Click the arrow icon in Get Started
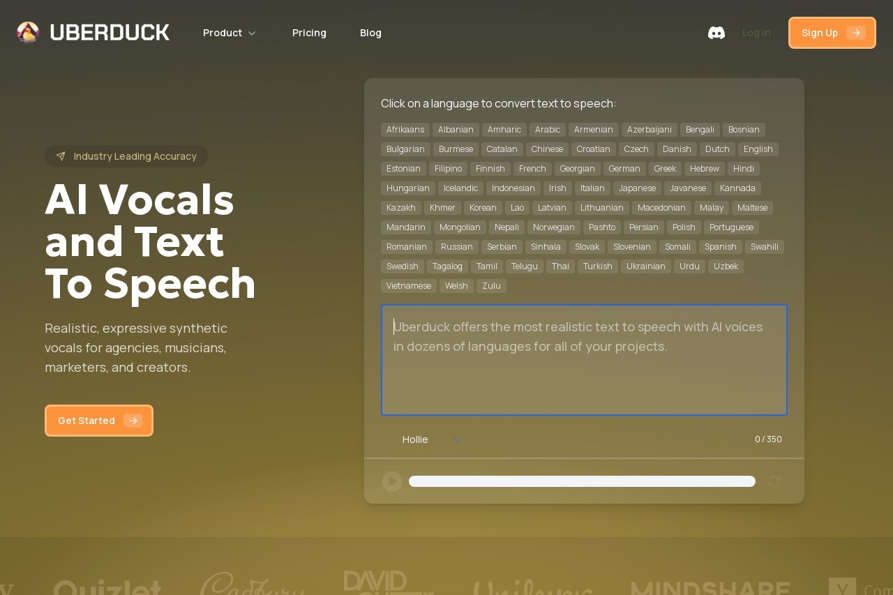The image size is (893, 595). 133,421
